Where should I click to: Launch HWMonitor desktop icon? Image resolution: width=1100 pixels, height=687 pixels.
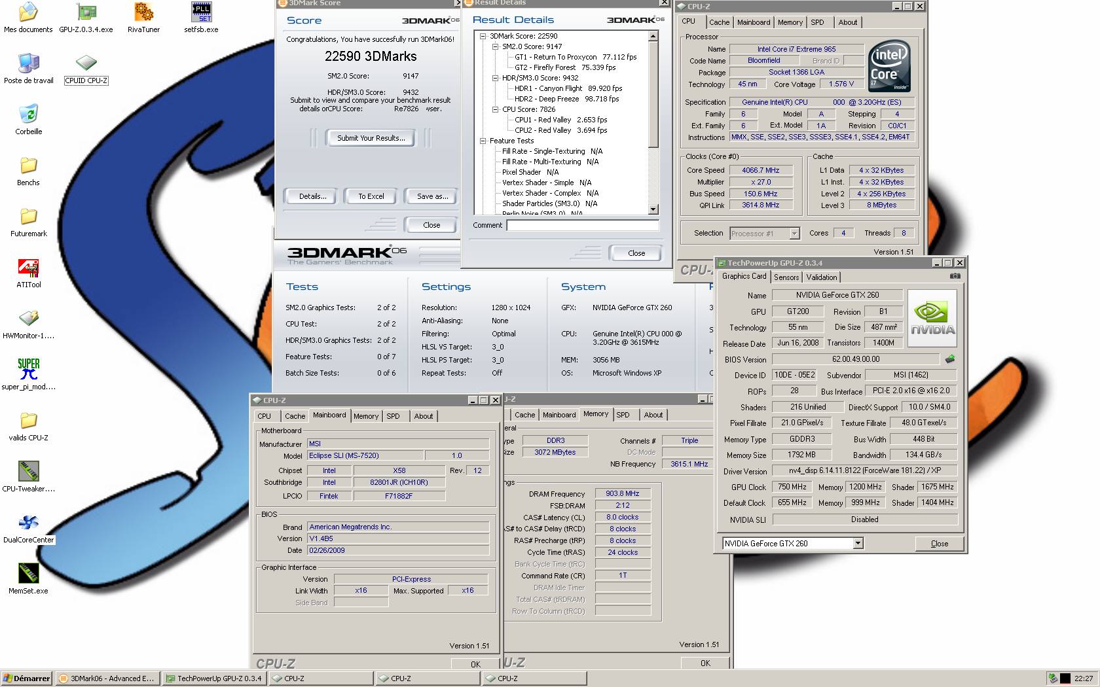click(x=28, y=323)
